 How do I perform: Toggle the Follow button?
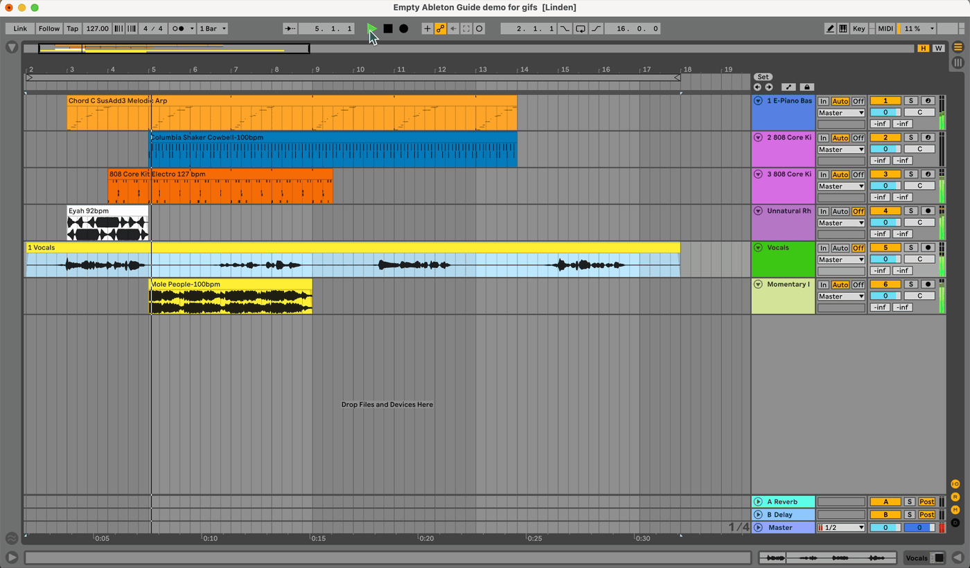point(49,28)
